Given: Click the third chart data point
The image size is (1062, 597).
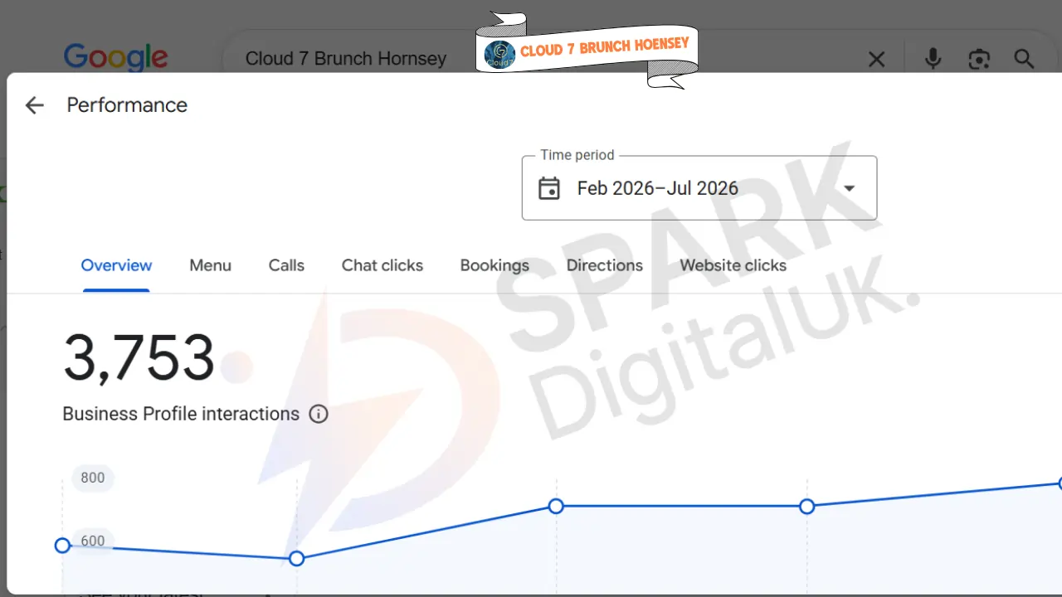Looking at the screenshot, I should click(x=556, y=506).
